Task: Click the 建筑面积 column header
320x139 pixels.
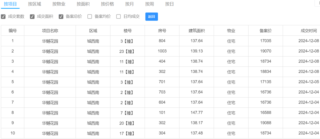Action: [197, 31]
